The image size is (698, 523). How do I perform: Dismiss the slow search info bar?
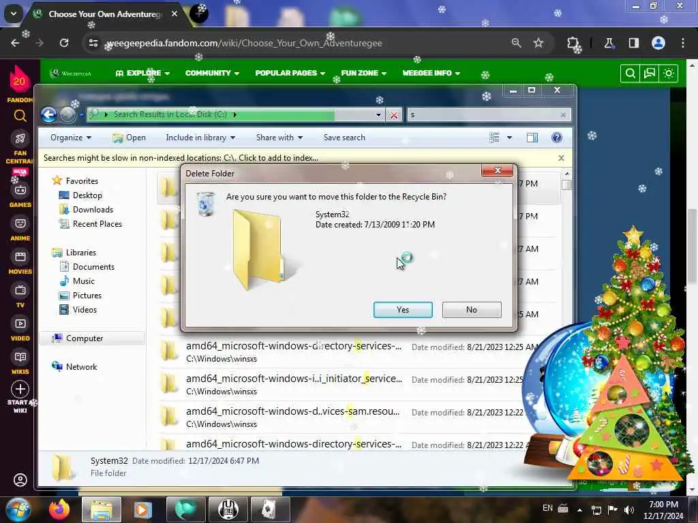pyautogui.click(x=562, y=158)
